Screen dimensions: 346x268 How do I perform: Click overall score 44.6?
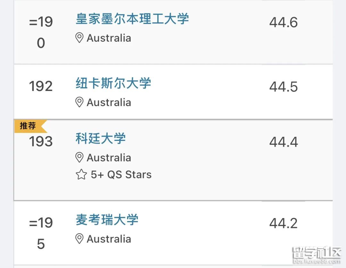coord(284,22)
